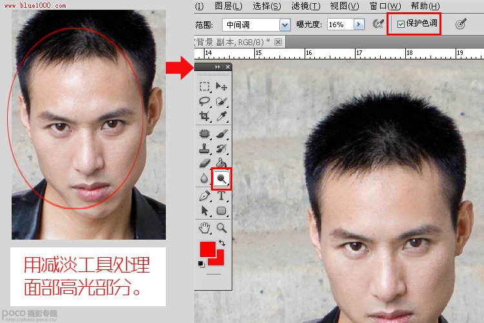Screen dimensions: 484x323
Task: Click tablet pressure icon at options bar end
Action: click(461, 23)
